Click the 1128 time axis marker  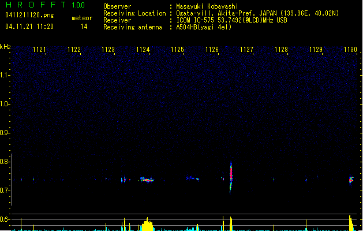(x=281, y=50)
